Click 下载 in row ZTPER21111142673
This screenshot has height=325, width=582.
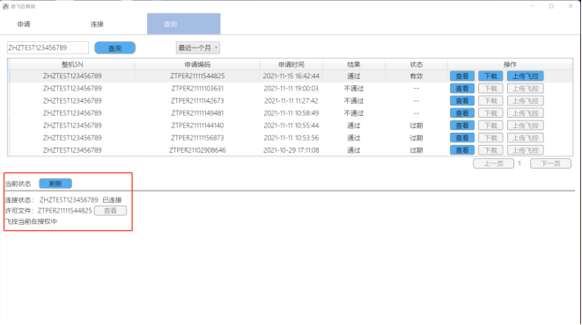(490, 101)
